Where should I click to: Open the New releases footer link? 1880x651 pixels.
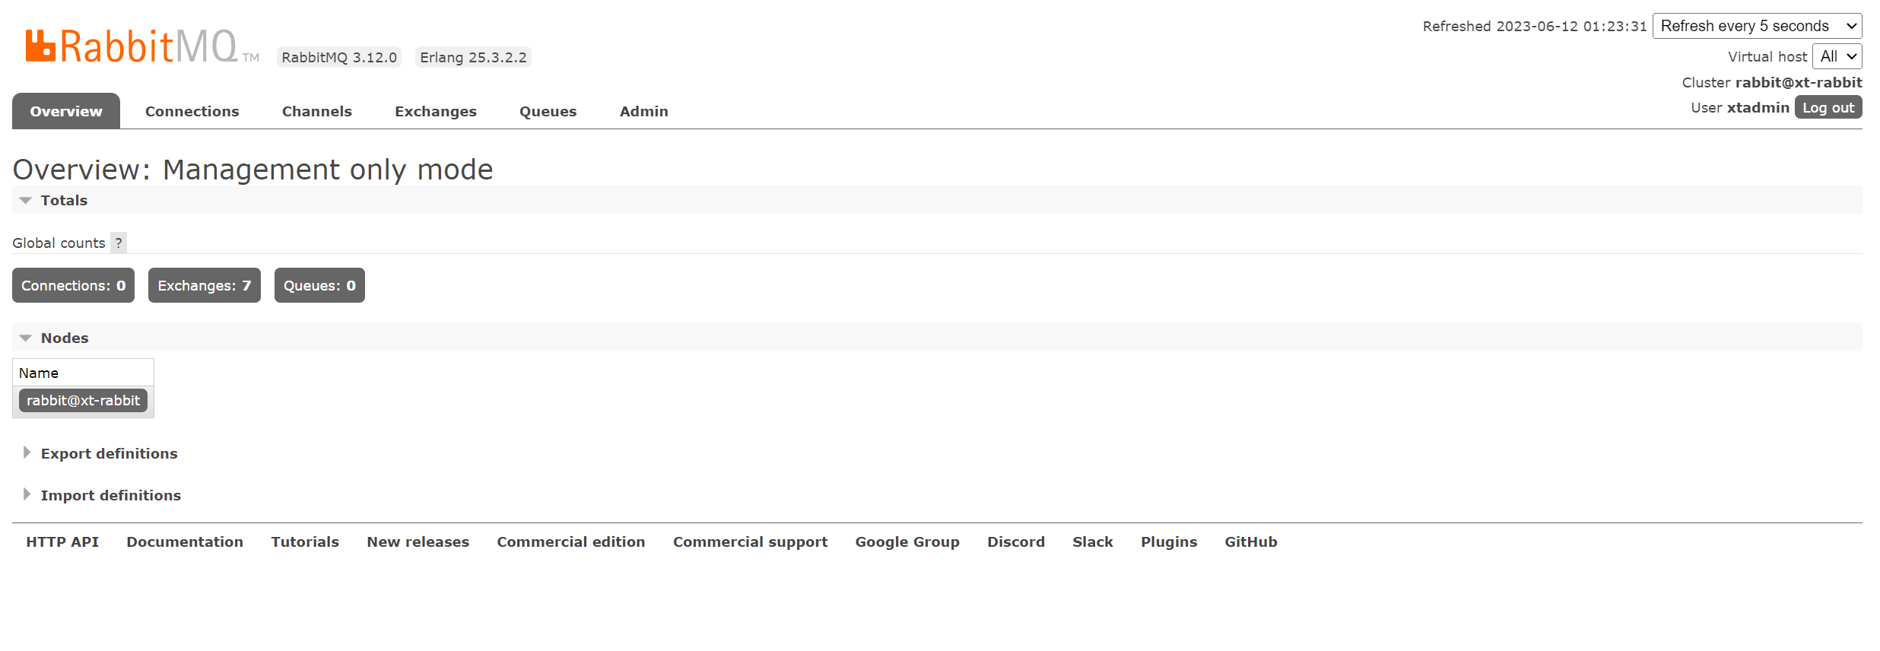[418, 541]
